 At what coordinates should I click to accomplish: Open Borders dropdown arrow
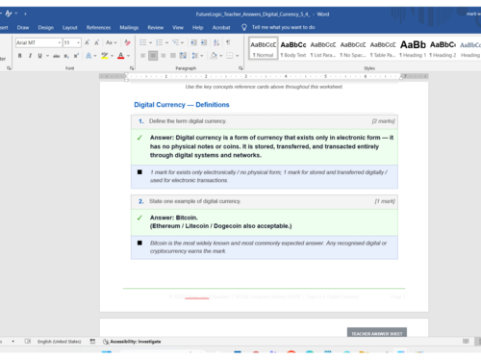tap(237, 56)
